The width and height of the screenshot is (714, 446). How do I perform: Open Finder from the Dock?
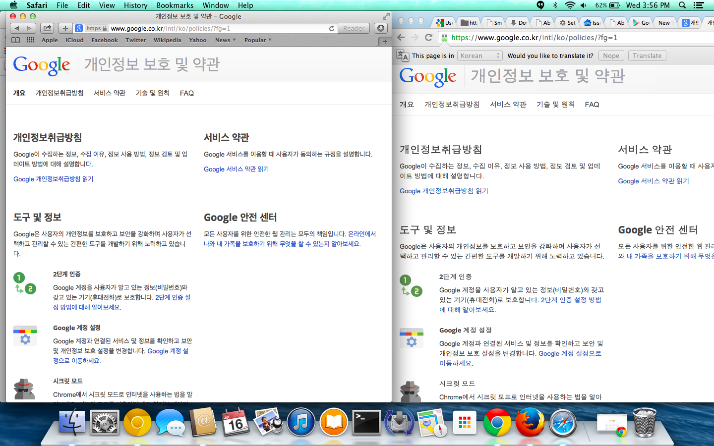(x=72, y=422)
